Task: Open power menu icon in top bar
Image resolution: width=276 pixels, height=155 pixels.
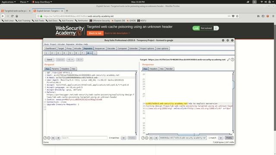Action: 270,2
